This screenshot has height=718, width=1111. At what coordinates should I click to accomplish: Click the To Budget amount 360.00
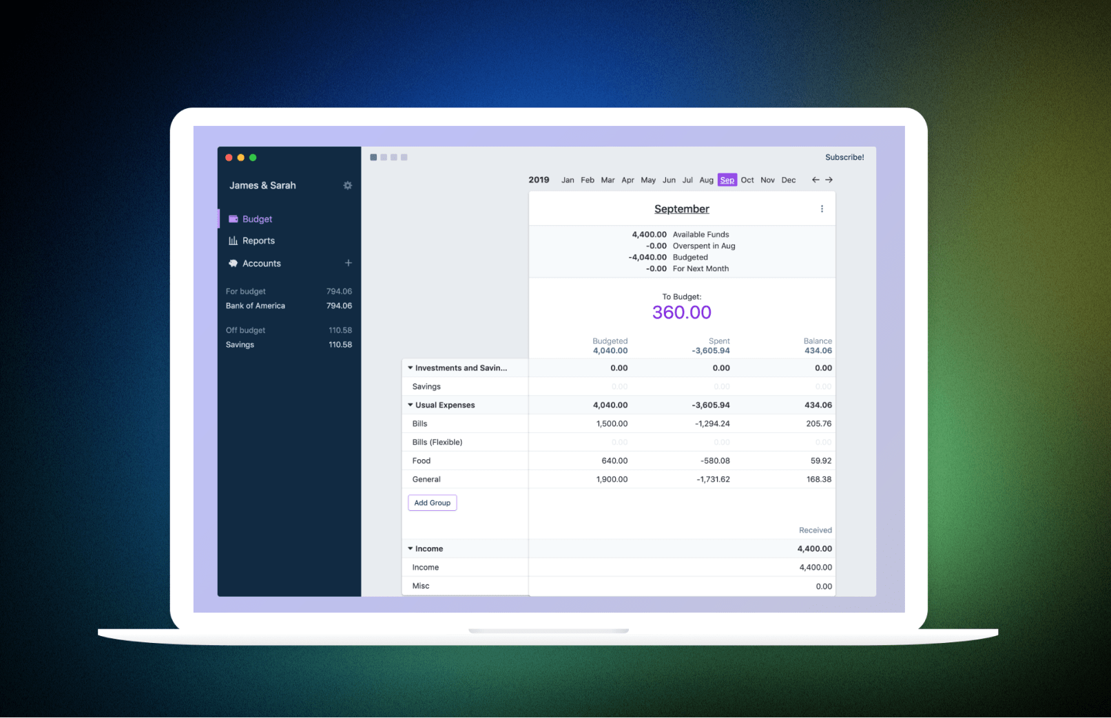682,313
